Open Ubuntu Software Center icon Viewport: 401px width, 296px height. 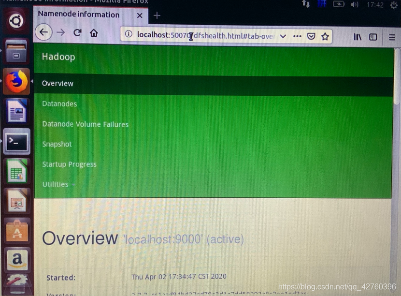click(17, 231)
